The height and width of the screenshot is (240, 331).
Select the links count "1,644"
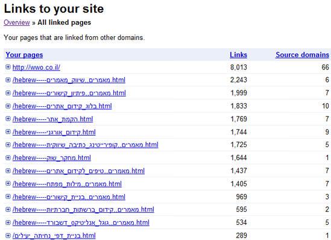239,158
